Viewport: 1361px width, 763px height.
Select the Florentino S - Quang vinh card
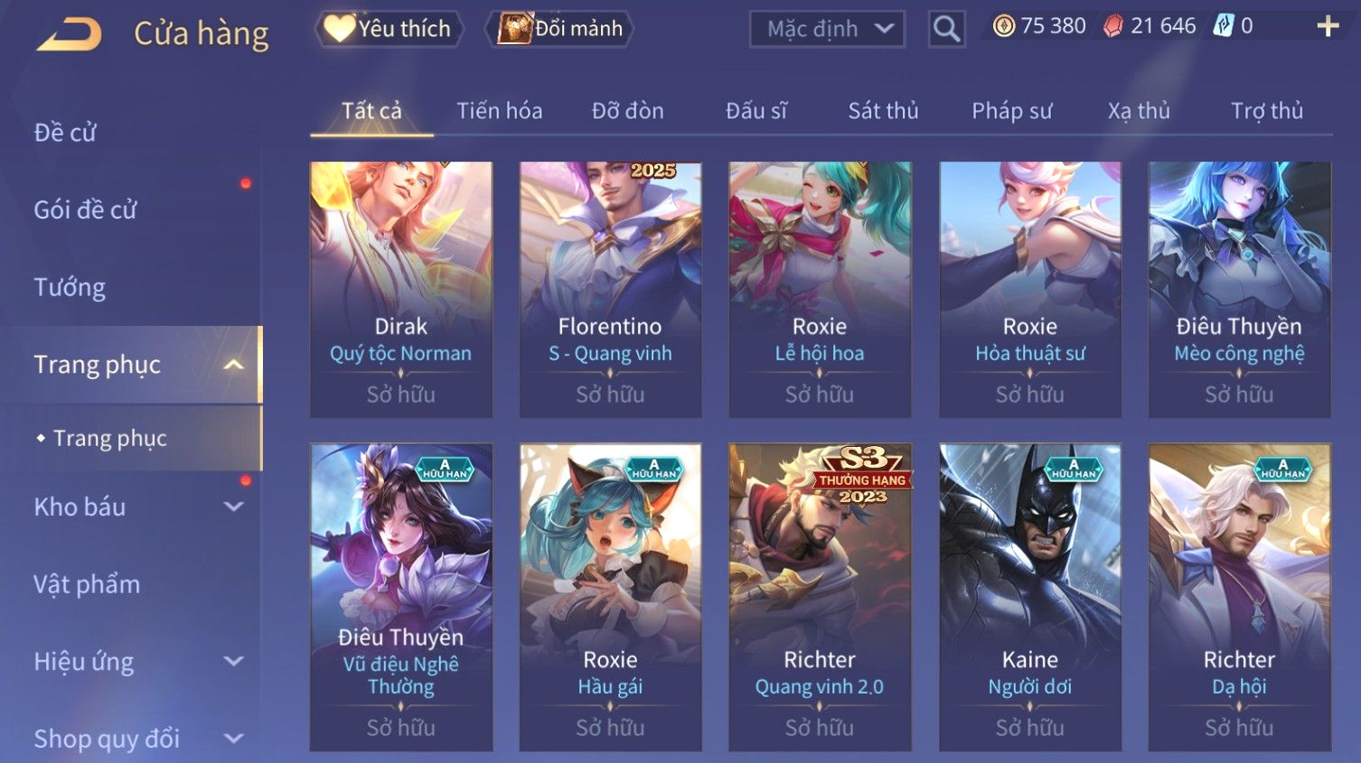(x=611, y=290)
